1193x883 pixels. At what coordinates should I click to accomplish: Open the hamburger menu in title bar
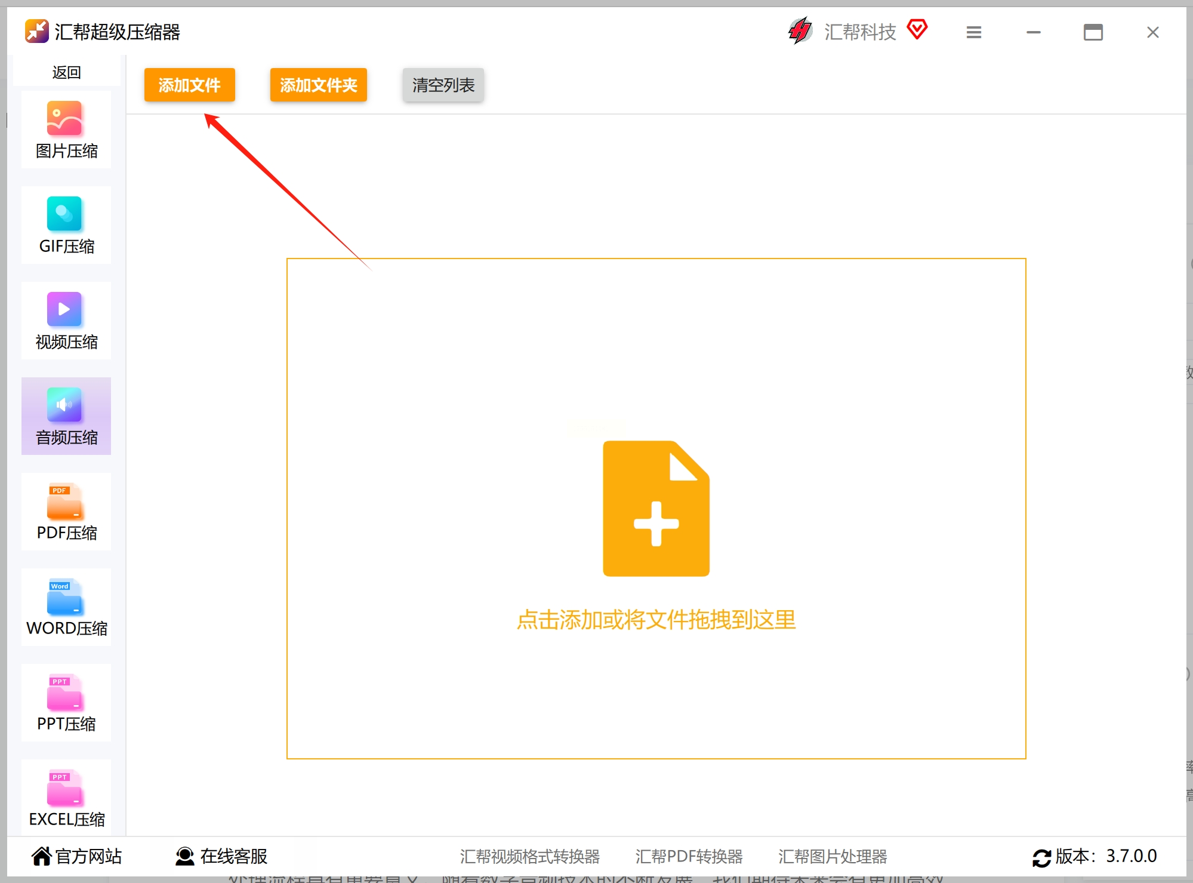(974, 32)
